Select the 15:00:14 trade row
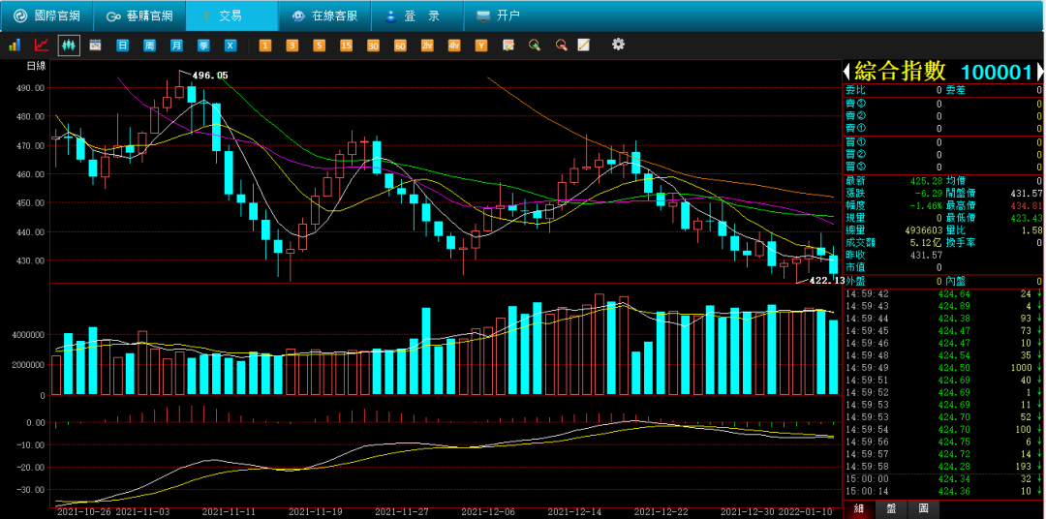 [x=943, y=491]
